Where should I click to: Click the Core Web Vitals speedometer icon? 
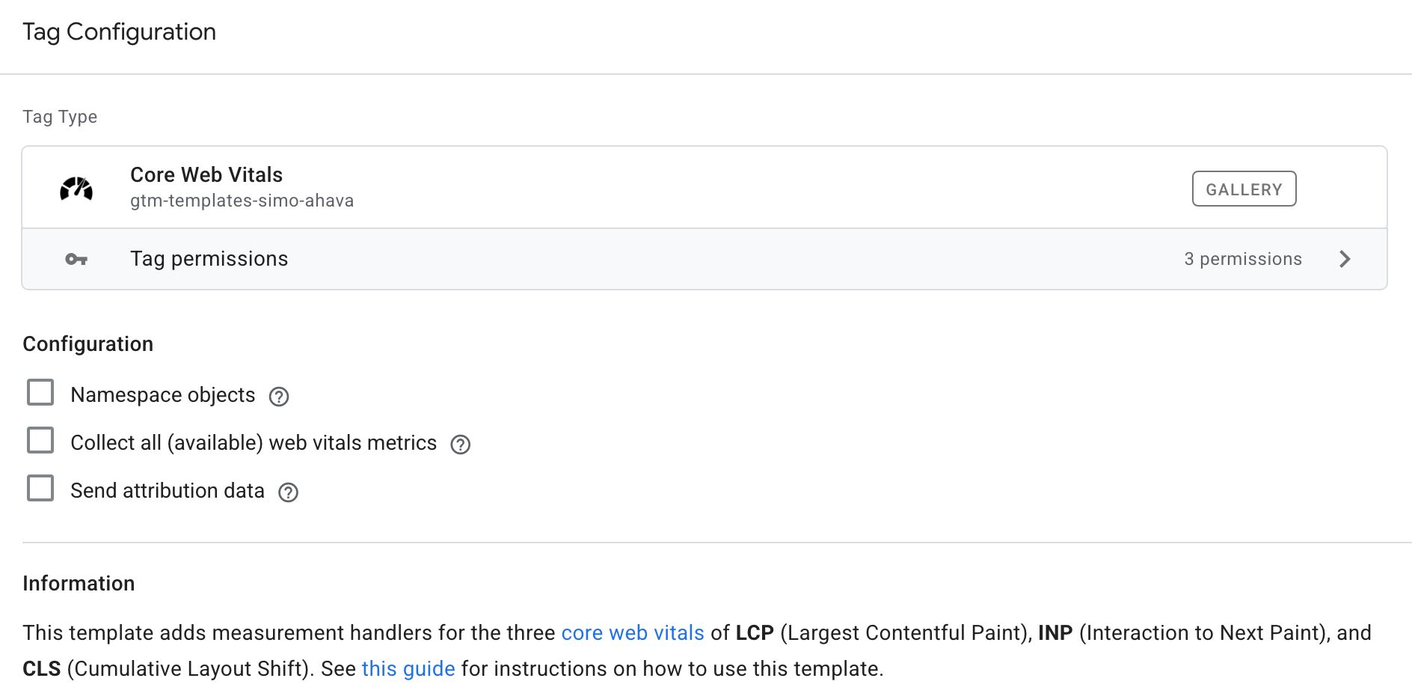(x=76, y=189)
